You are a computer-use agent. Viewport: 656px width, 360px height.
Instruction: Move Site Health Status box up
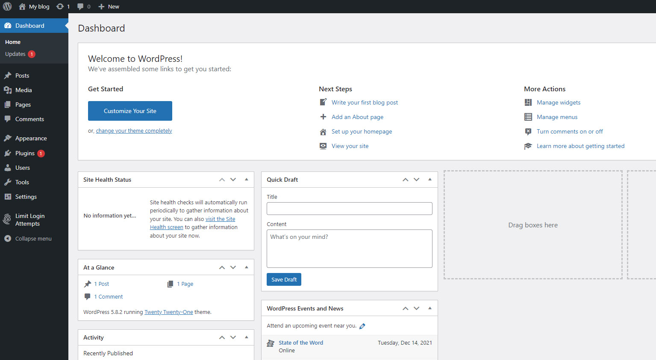(x=222, y=180)
